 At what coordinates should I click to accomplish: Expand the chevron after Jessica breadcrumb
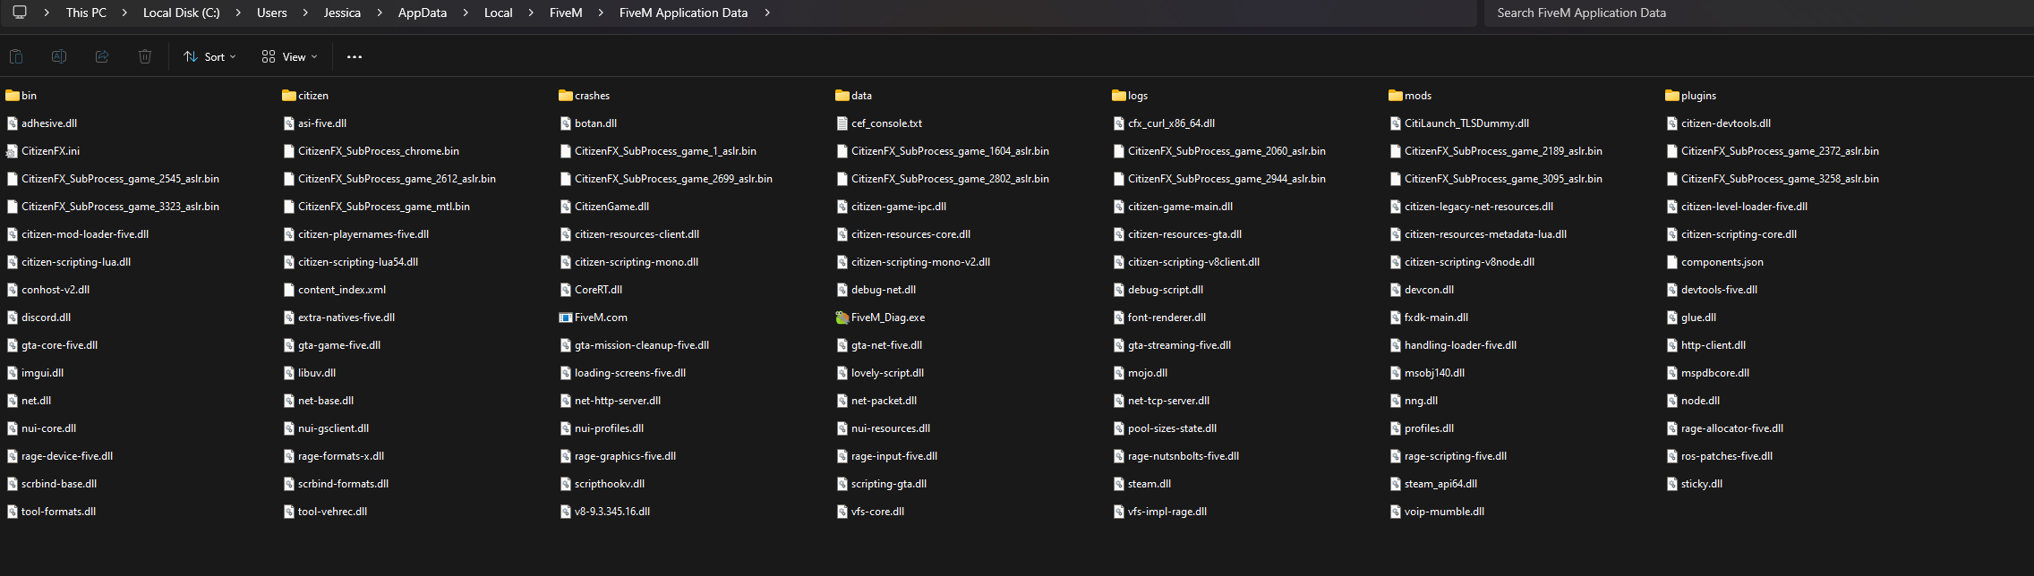click(x=380, y=13)
